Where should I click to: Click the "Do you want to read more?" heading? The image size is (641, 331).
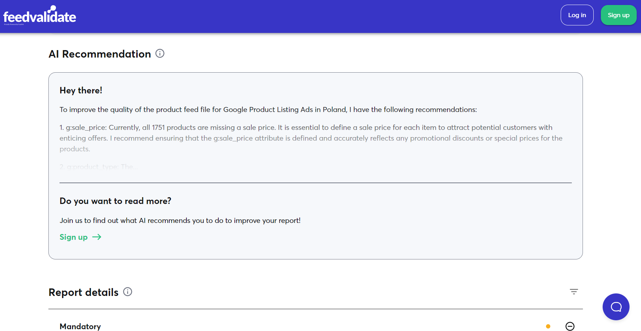(115, 201)
